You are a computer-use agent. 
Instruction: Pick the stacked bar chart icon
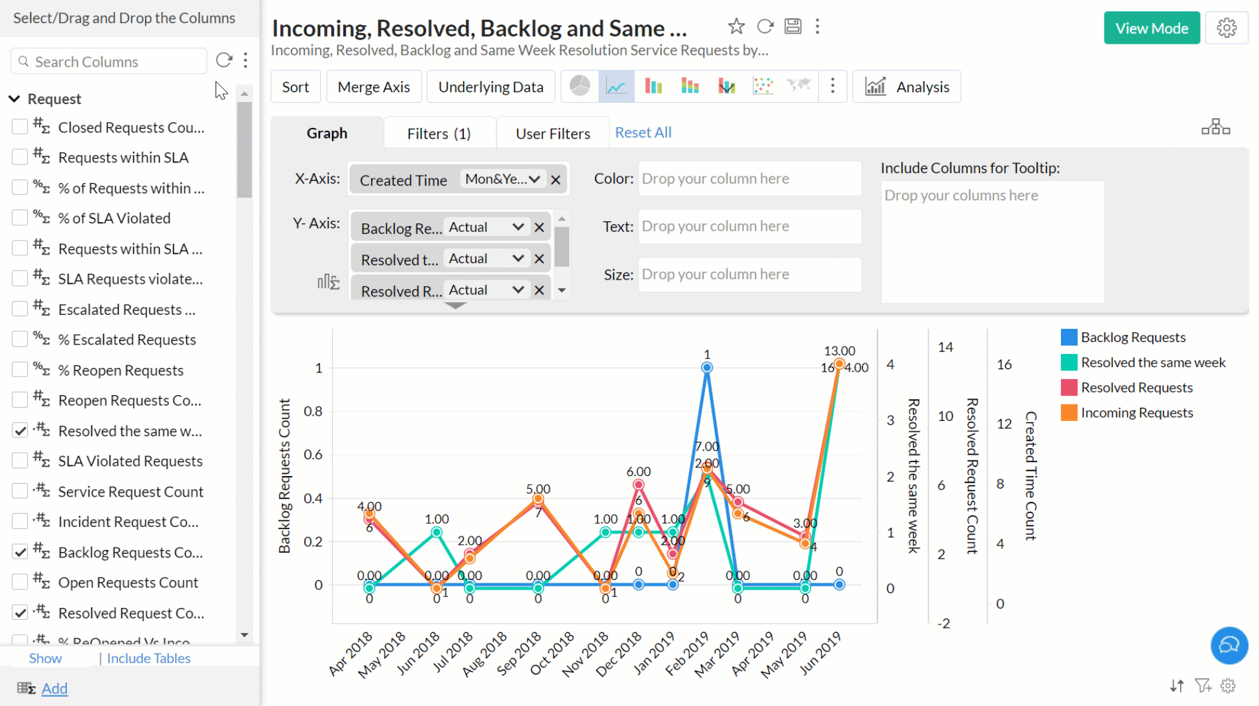[690, 86]
